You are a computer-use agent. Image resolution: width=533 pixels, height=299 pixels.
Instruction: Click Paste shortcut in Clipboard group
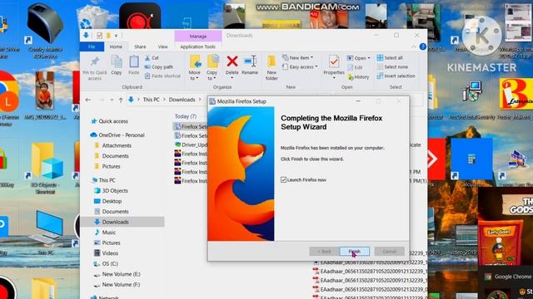tap(162, 76)
